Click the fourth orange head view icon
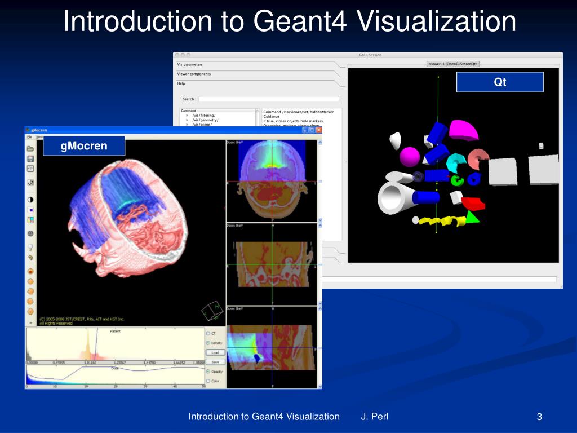Viewport: 577px width, 433px height. [x=30, y=302]
